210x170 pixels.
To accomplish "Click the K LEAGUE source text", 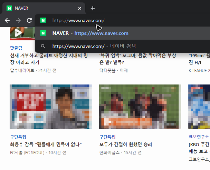I will pyautogui.click(x=199, y=70).
